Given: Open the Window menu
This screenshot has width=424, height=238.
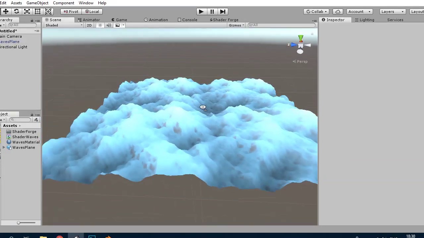Looking at the screenshot, I should click(86, 3).
